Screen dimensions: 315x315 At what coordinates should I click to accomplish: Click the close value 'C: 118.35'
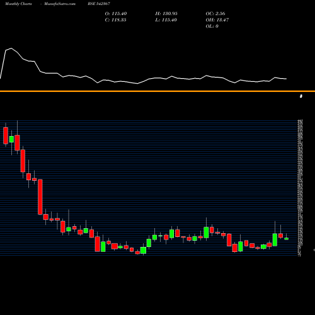pyautogui.click(x=115, y=20)
